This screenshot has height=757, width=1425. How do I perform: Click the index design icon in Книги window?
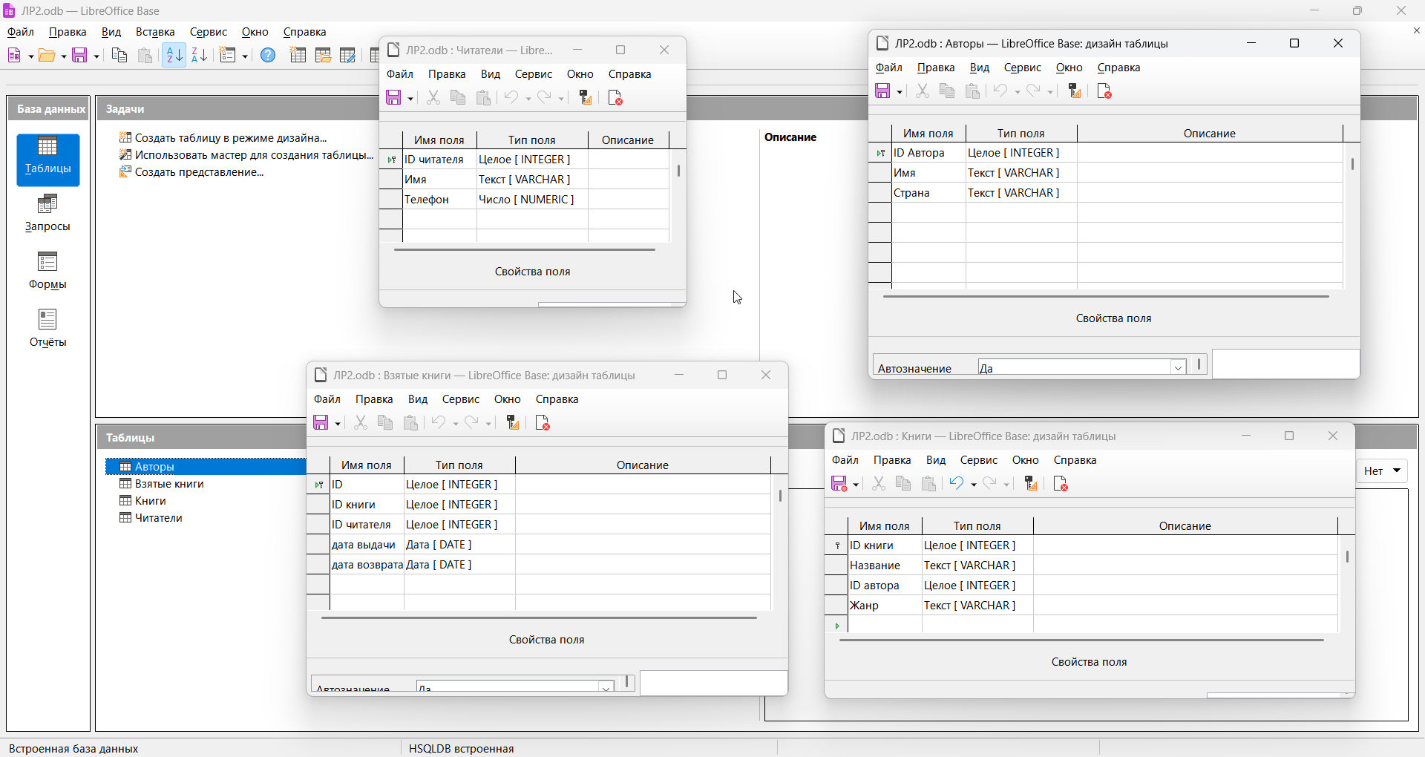[x=1031, y=484]
